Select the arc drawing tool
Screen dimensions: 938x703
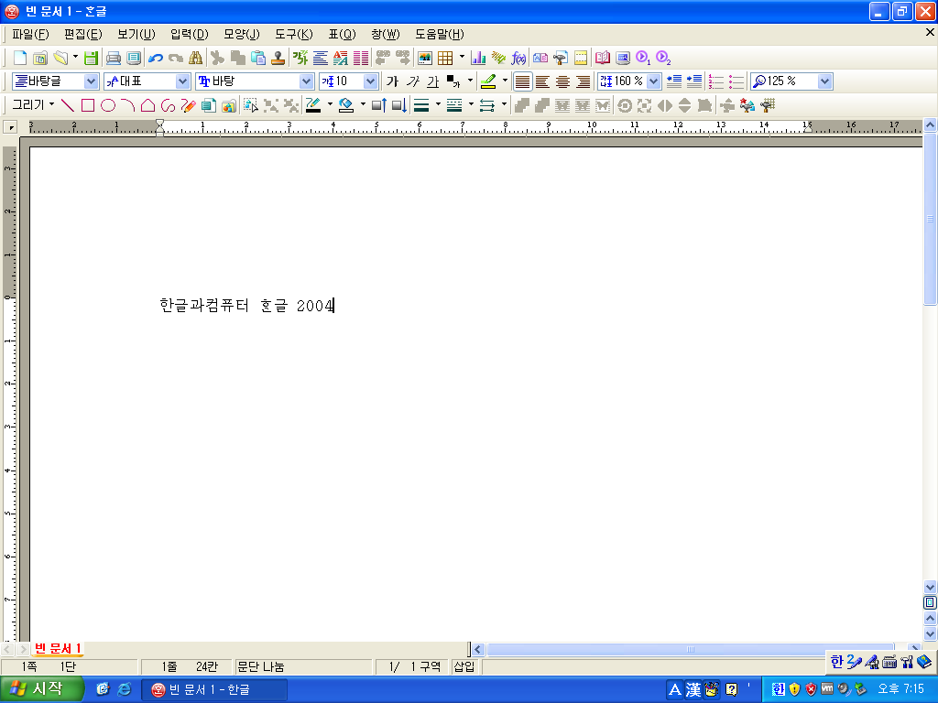pyautogui.click(x=128, y=106)
